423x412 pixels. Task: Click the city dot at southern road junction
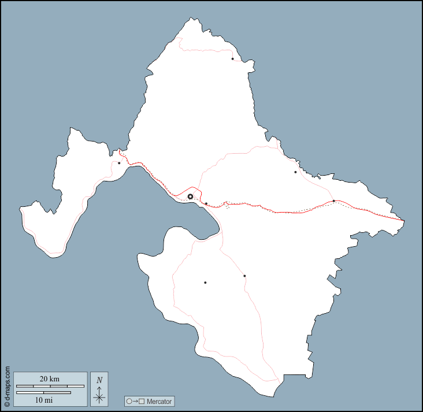(244, 276)
